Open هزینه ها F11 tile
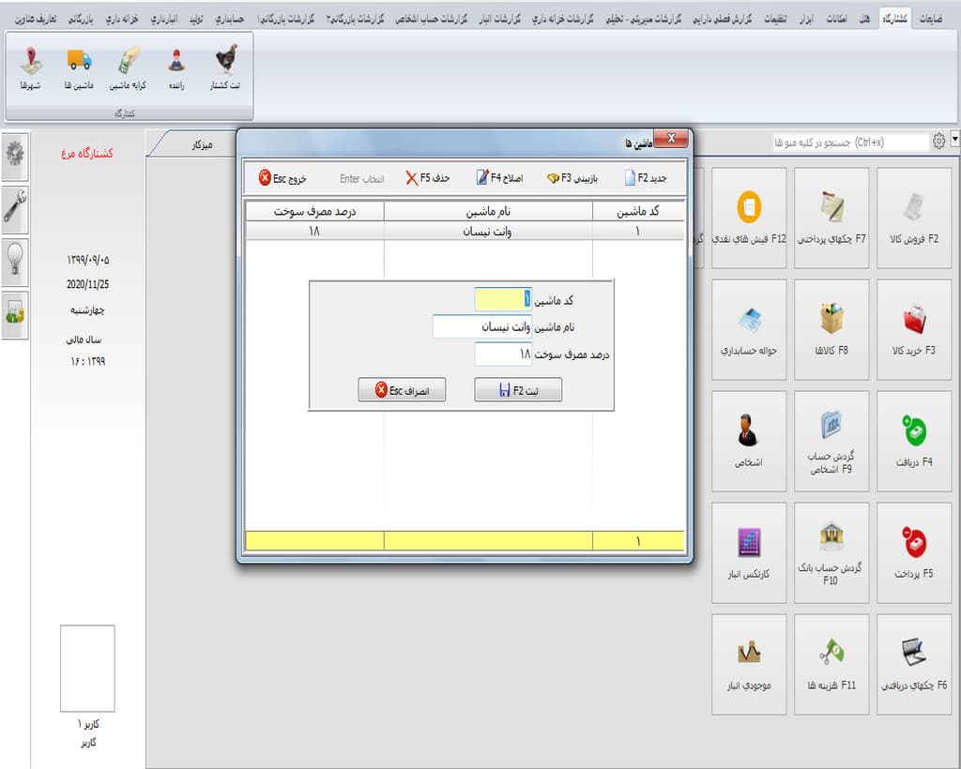Screen dimensions: 961x769 [831, 664]
